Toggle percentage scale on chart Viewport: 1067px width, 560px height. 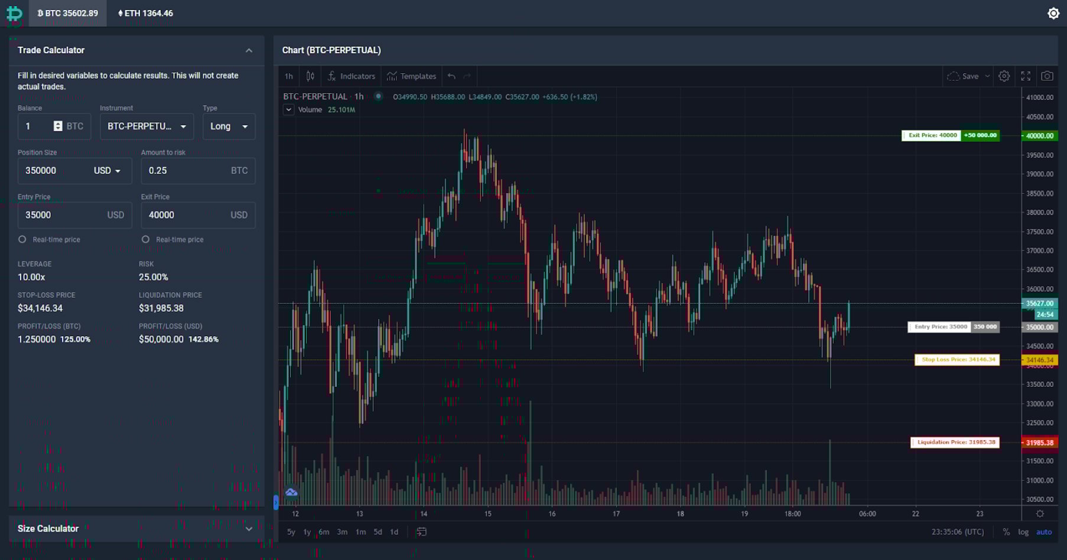tap(1006, 532)
